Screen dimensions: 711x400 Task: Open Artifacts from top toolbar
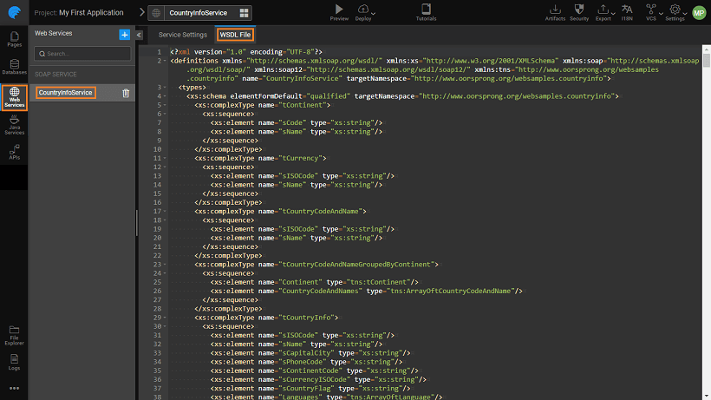[x=555, y=10]
